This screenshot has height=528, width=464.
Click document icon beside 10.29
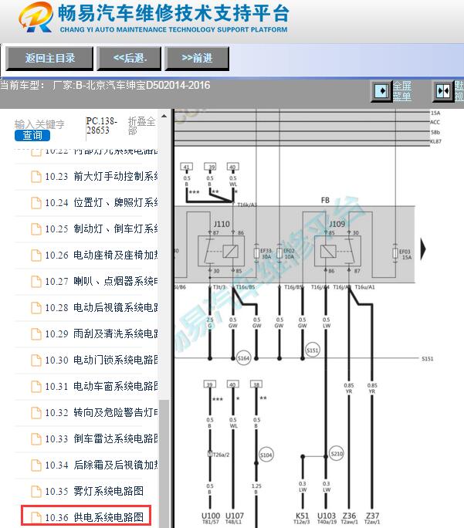[x=36, y=334]
